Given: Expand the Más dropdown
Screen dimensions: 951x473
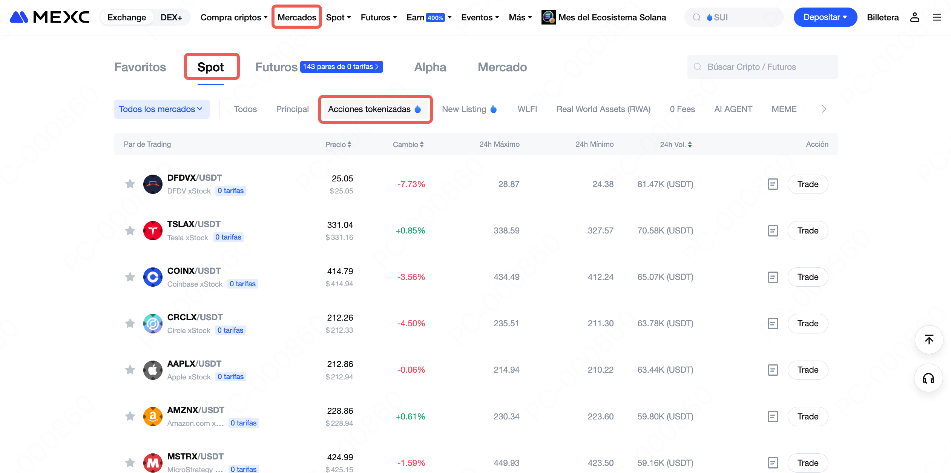Looking at the screenshot, I should click(520, 17).
